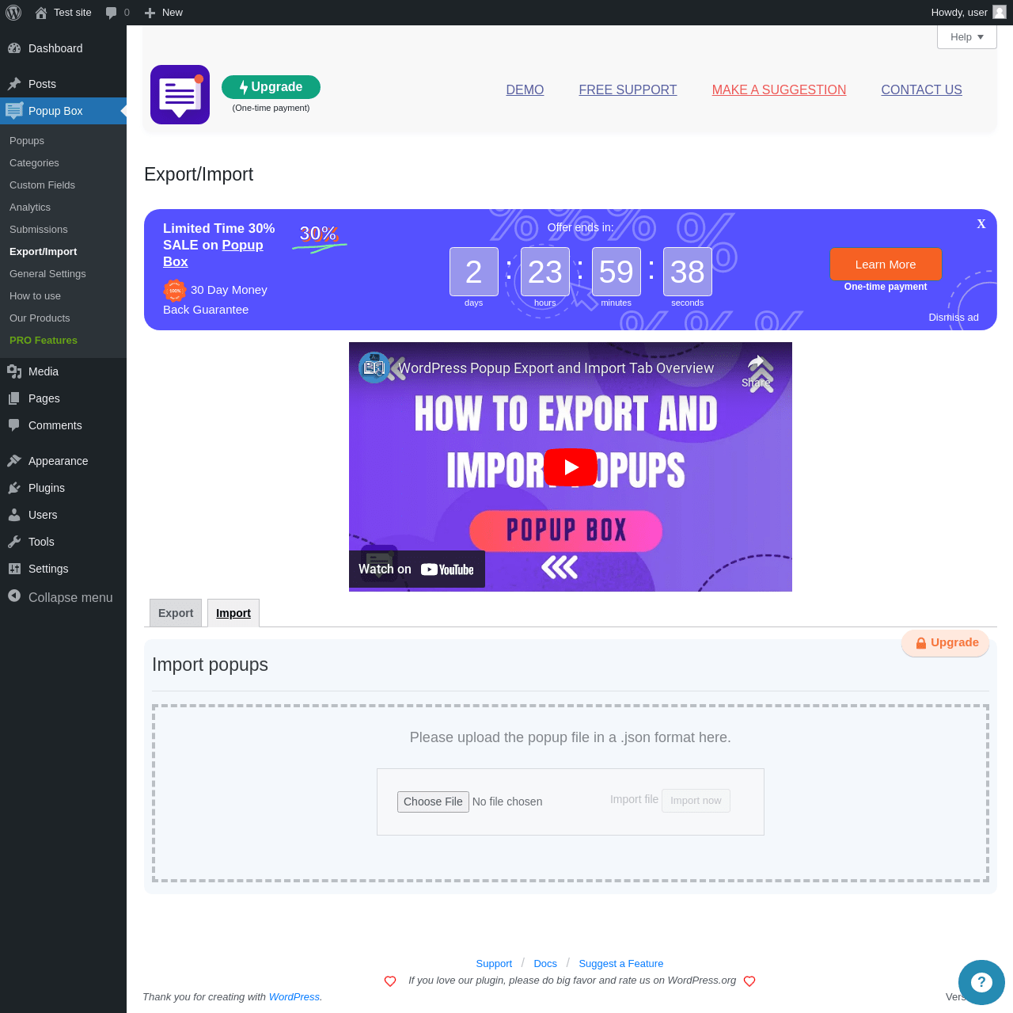Open How to use submenu item

pyautogui.click(x=35, y=296)
